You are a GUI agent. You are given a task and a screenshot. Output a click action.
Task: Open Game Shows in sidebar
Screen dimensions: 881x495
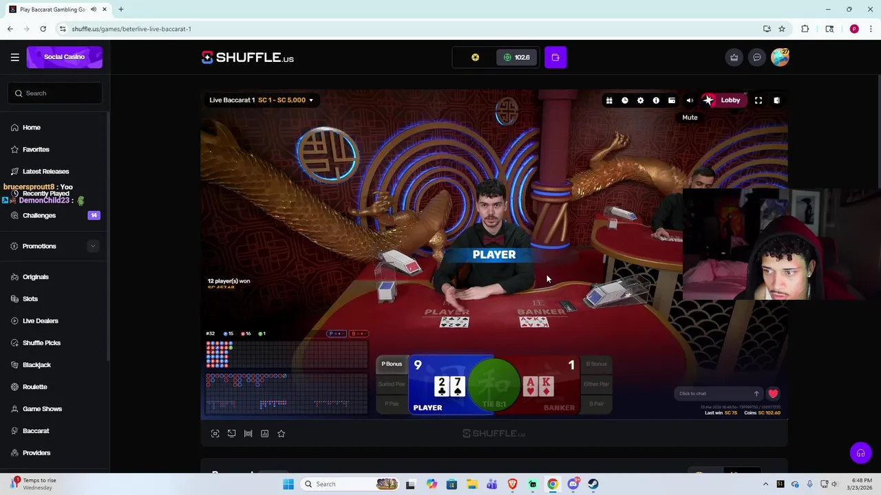(x=42, y=408)
